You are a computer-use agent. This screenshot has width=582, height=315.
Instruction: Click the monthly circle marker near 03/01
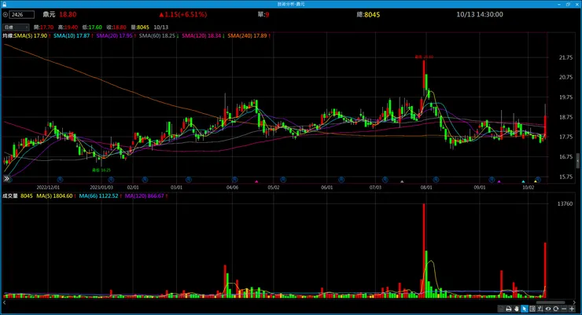[189, 180]
